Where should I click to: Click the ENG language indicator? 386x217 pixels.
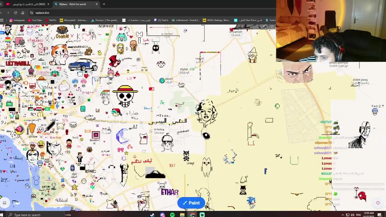359,215
